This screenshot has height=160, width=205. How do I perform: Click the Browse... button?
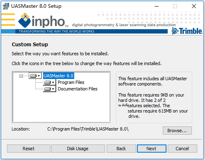point(177,131)
